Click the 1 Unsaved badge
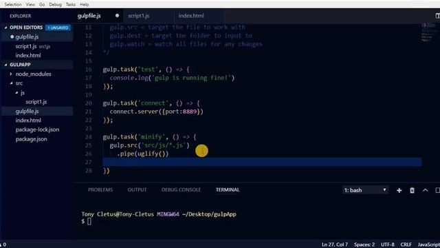Screen dimensions: 440x248 click(58, 28)
